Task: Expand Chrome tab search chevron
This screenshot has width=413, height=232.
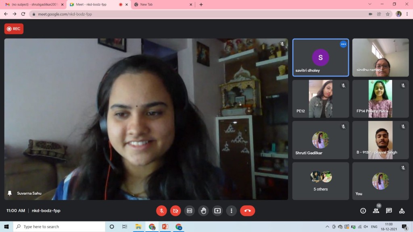Action: click(x=370, y=4)
